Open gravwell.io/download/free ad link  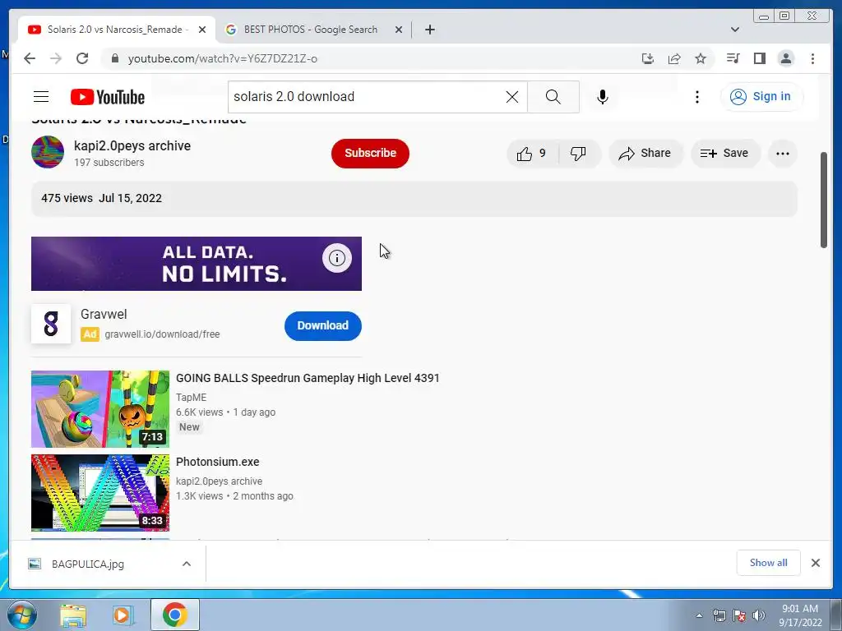coord(162,334)
